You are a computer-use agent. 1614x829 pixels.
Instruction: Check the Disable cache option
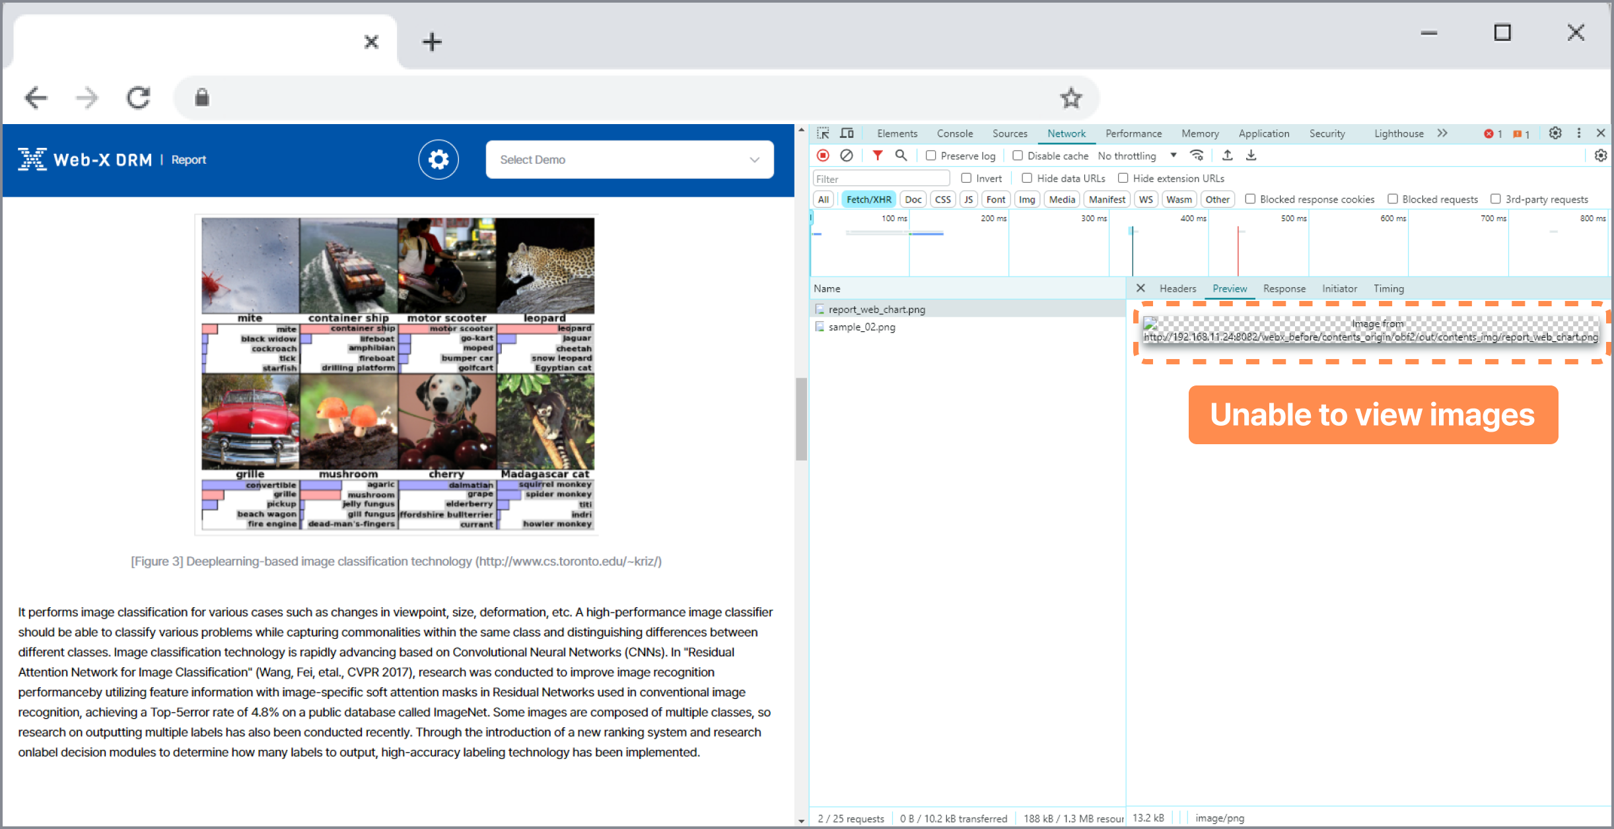click(1018, 156)
